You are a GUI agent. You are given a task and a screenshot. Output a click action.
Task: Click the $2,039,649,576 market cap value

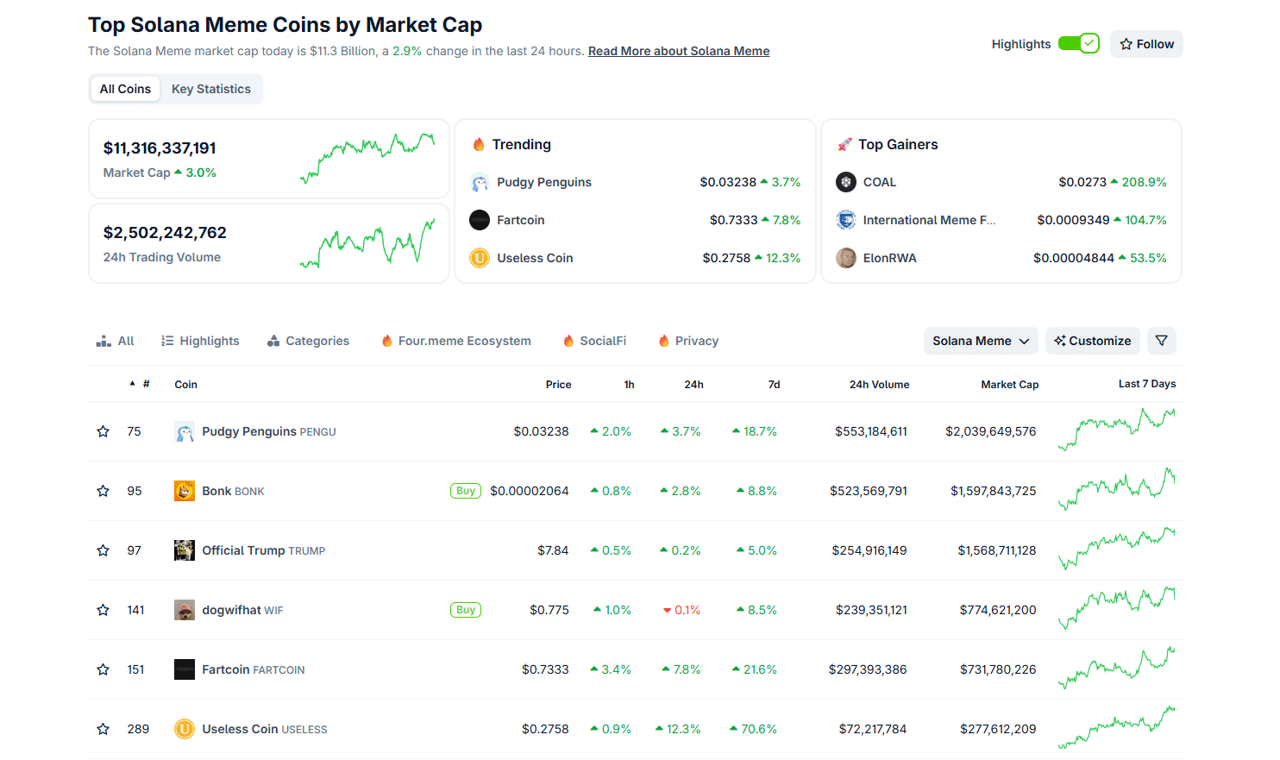click(991, 431)
